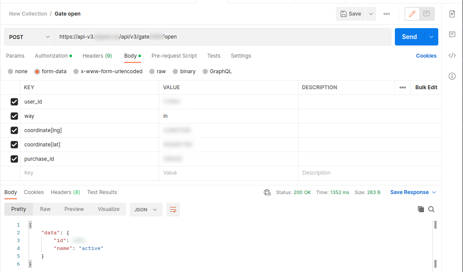Screen dimensions: 463x272
Task: Open the comments icon in right sidebar
Action: tap(452, 35)
